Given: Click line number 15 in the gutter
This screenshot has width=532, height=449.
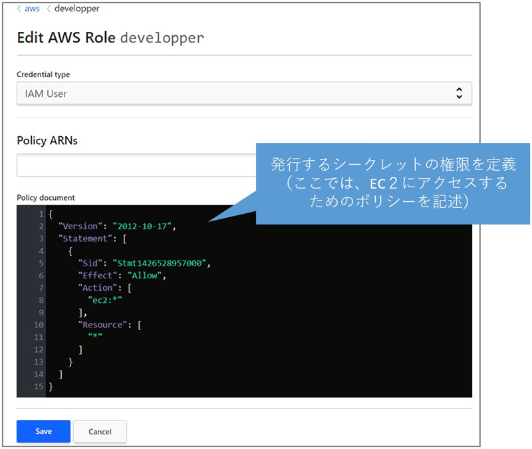Looking at the screenshot, I should click(39, 387).
